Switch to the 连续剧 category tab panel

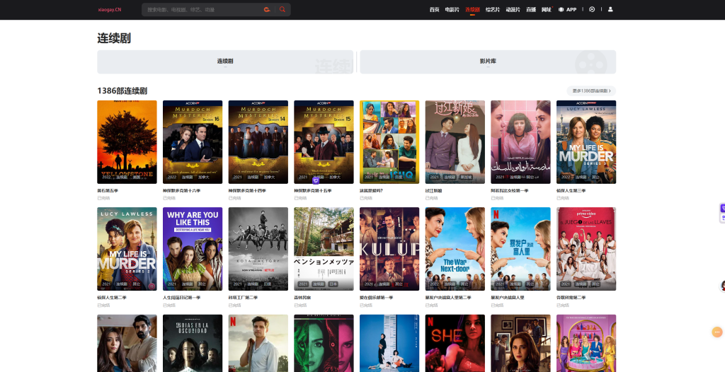tap(225, 62)
